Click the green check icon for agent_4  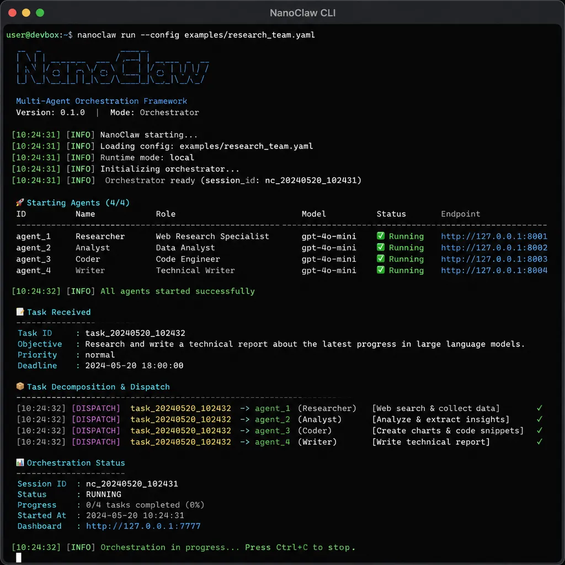381,270
